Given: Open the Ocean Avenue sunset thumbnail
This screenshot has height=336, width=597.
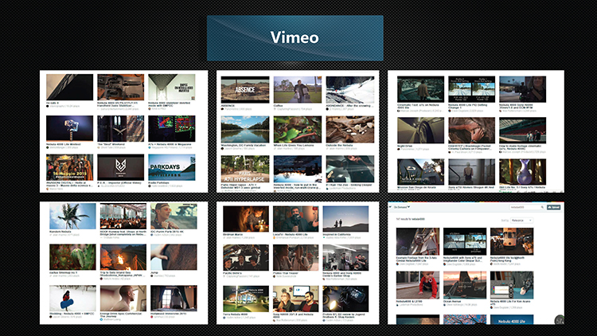Looking at the screenshot, I should (465, 285).
